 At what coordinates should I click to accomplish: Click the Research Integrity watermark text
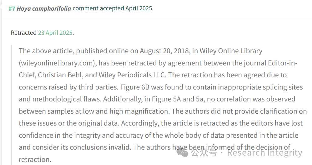coord(265,153)
